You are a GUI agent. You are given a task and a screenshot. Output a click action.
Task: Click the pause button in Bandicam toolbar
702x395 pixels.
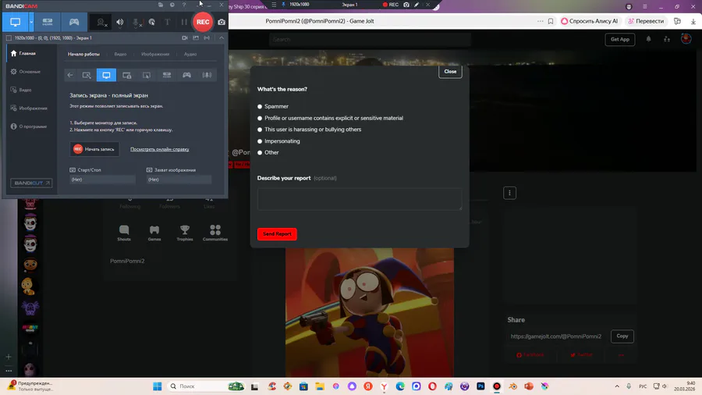click(184, 22)
